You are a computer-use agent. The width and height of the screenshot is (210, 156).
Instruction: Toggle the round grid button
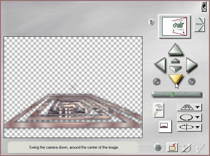coord(158,147)
